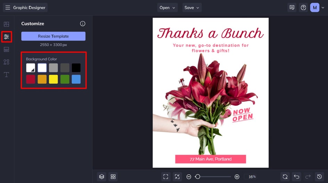This screenshot has height=183, width=328.
Task: Select the Text tool sidebar icon
Action: (6, 75)
